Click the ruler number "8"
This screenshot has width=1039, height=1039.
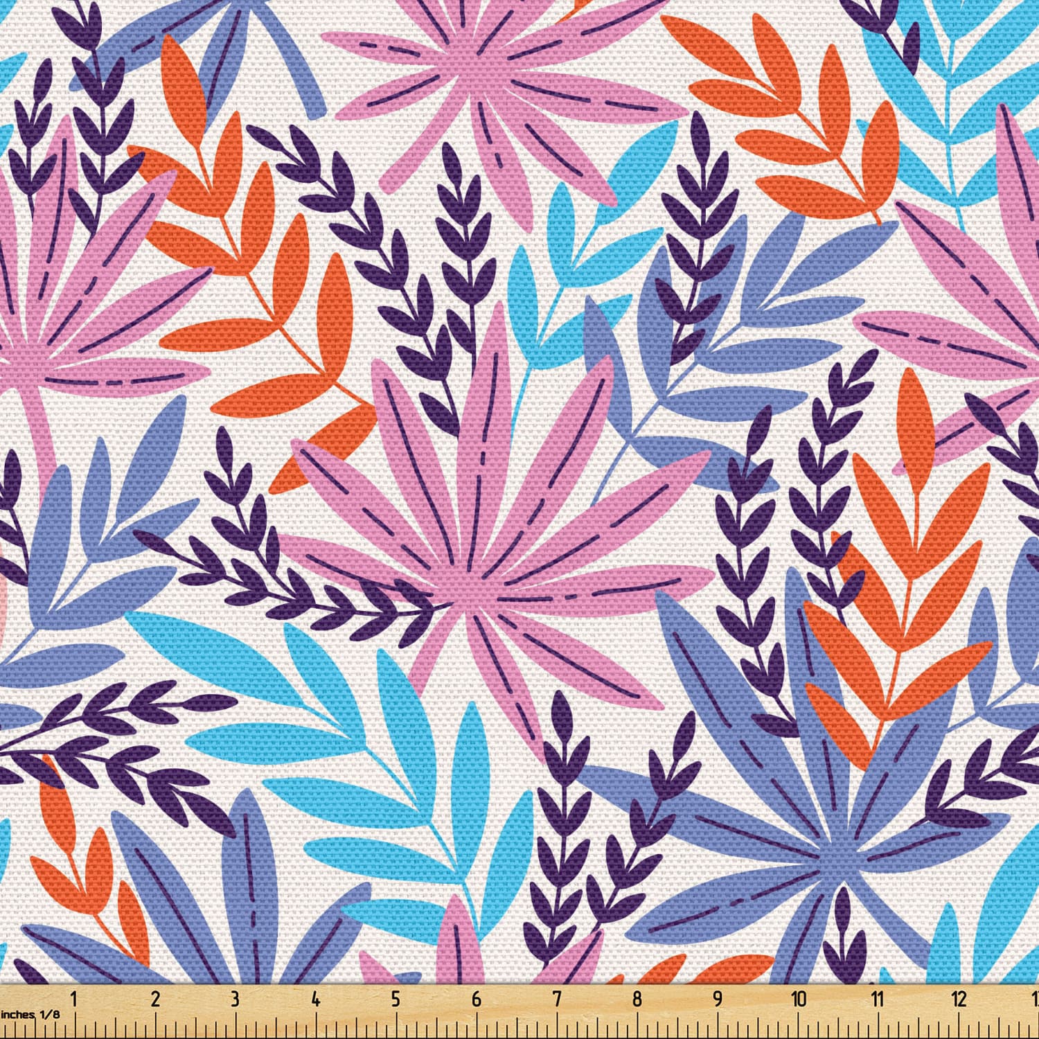pyautogui.click(x=637, y=999)
